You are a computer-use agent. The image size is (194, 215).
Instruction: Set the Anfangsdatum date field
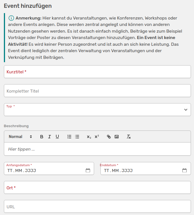[x=49, y=168]
